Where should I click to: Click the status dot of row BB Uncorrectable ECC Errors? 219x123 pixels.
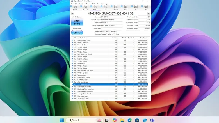72,70
